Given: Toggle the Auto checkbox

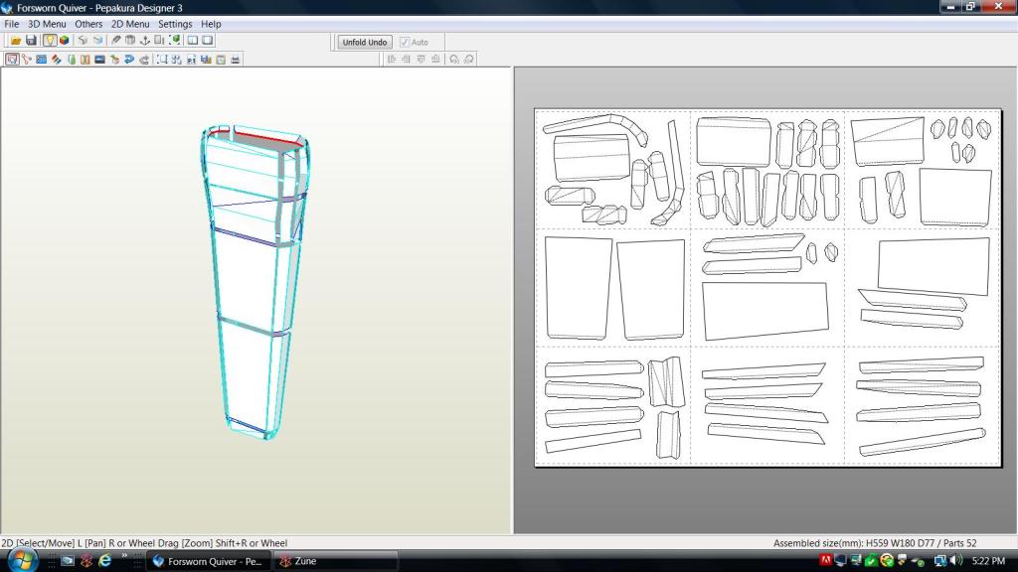Looking at the screenshot, I should (x=405, y=42).
